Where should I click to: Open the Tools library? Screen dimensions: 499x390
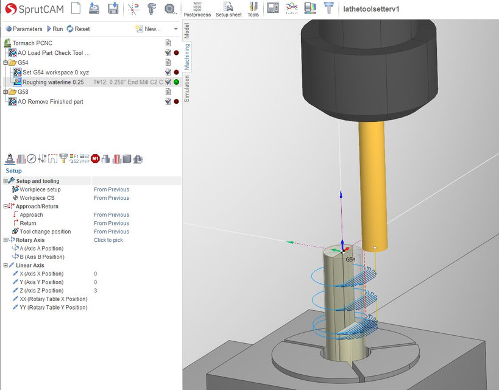pos(253,9)
